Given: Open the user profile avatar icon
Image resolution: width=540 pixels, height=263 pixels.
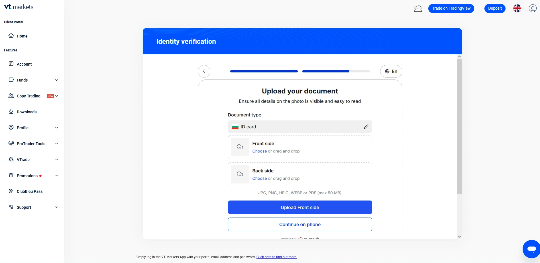Looking at the screenshot, I should [532, 8].
